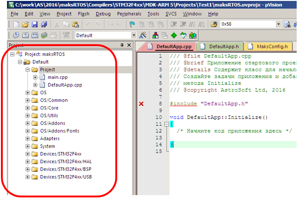299x203 pixels.
Task: Collapse the Project folder group
Action: pyautogui.click(x=27, y=70)
